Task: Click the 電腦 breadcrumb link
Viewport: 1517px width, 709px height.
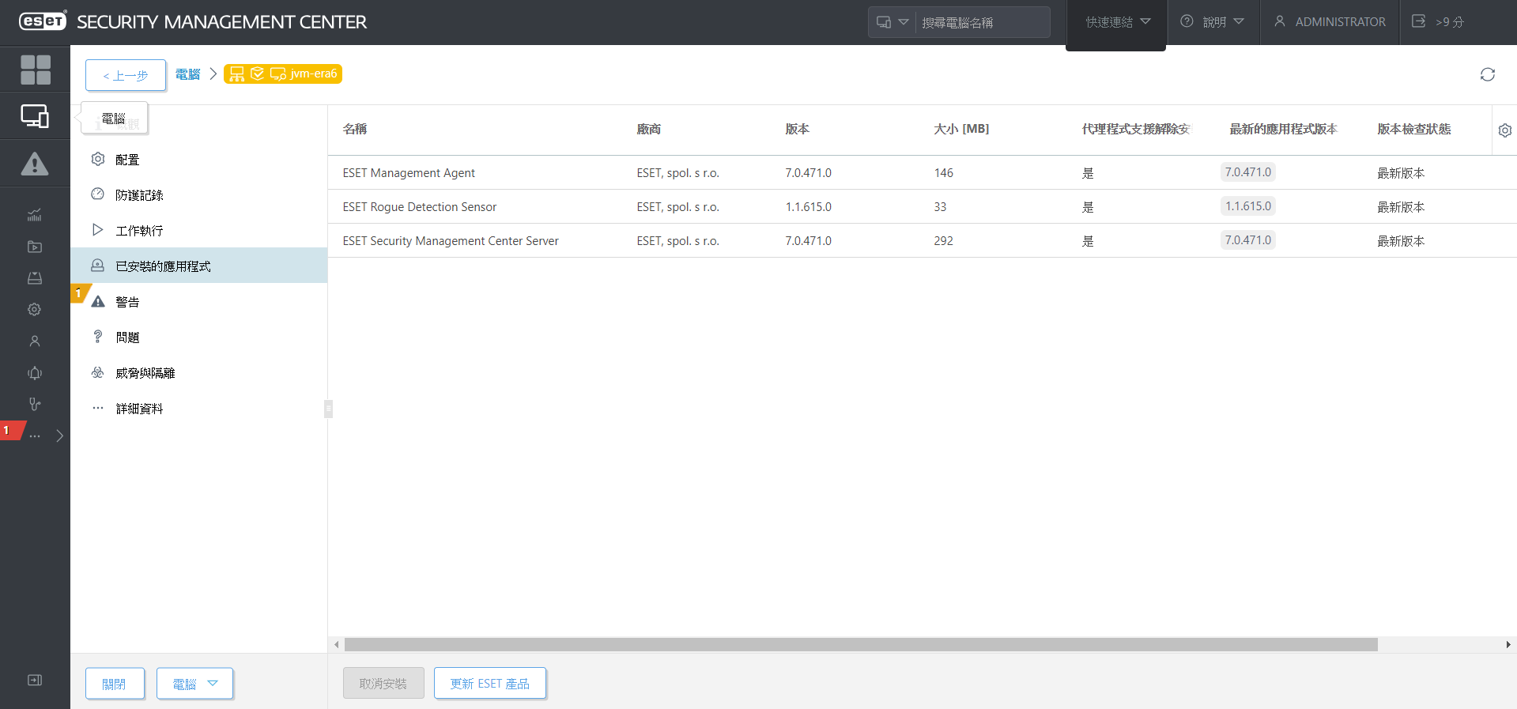Action: (187, 74)
